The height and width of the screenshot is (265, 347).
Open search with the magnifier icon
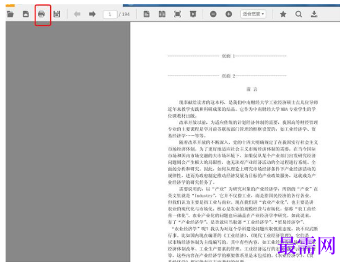point(299,14)
